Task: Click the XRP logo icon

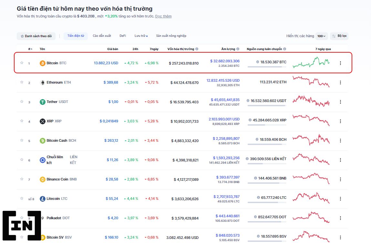Action: 42,121
